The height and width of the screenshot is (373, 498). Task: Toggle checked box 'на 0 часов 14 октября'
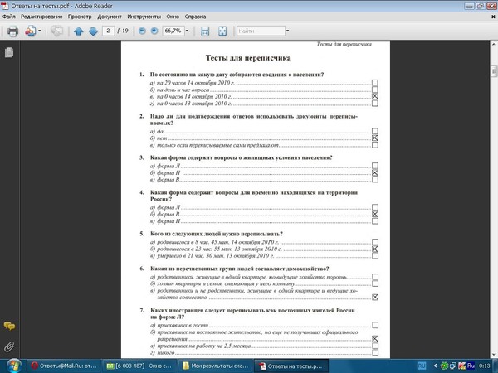(x=375, y=96)
